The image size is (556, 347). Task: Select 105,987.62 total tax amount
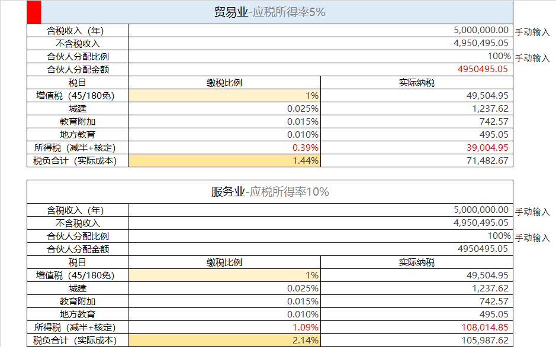pyautogui.click(x=417, y=340)
